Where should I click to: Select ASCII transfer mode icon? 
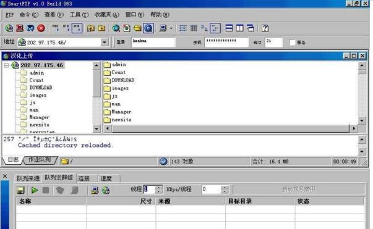tap(56, 28)
